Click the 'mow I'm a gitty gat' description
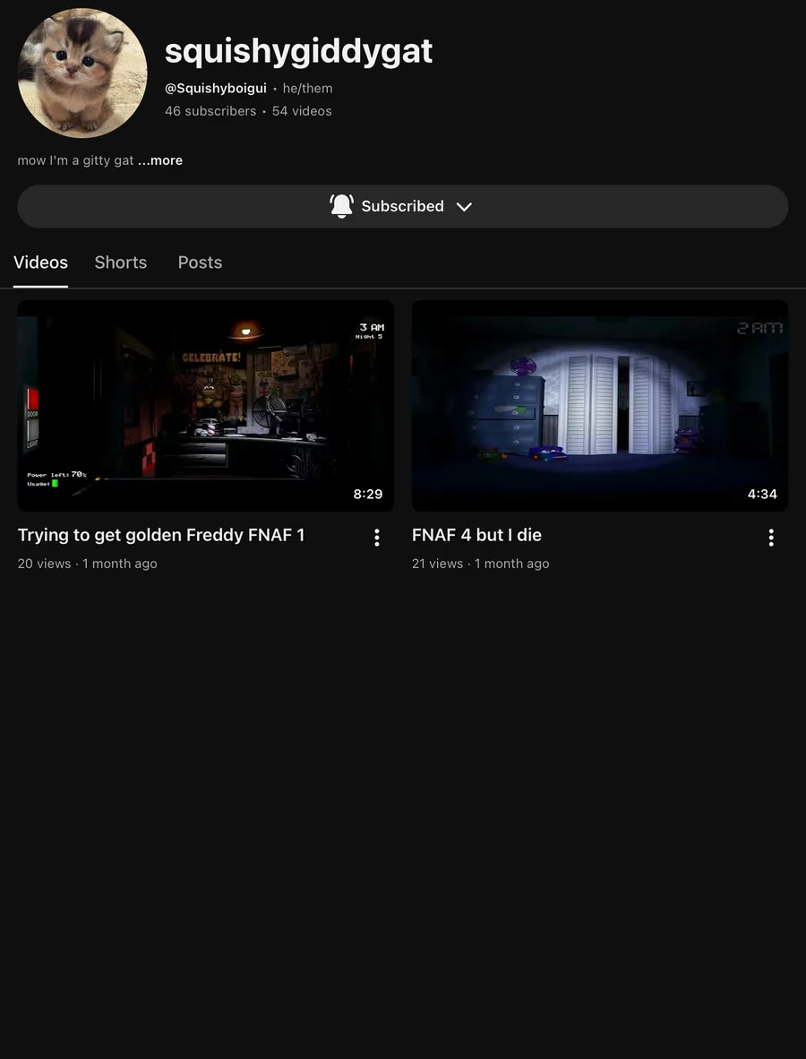This screenshot has height=1059, width=806. (x=75, y=160)
